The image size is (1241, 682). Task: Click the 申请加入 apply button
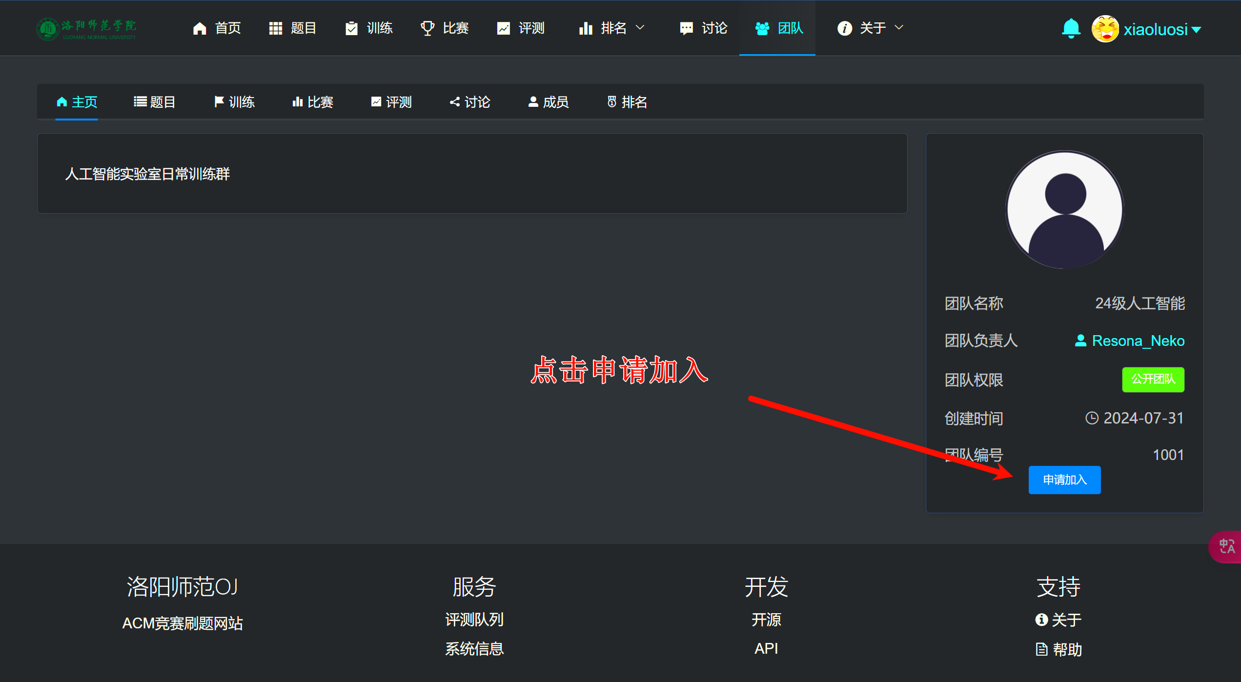pyautogui.click(x=1064, y=480)
